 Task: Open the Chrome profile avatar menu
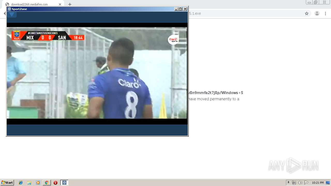(317, 13)
